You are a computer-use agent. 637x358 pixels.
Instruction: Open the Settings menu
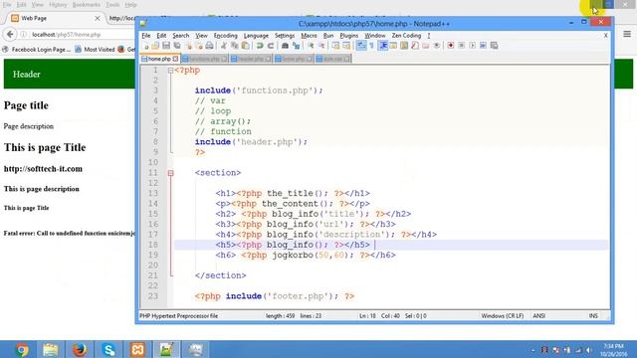(285, 36)
